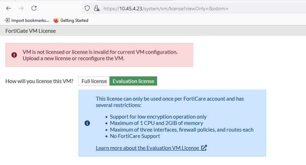Screen dimensions: 306x165
Task: Click Maximum of three interfaces restriction text
Action: click(x=182, y=130)
